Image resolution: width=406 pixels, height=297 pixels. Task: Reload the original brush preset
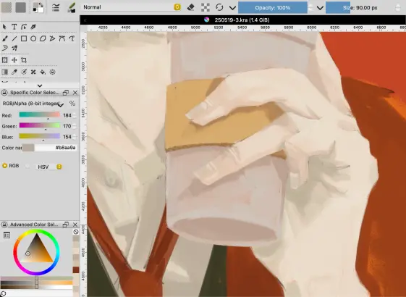(x=219, y=7)
